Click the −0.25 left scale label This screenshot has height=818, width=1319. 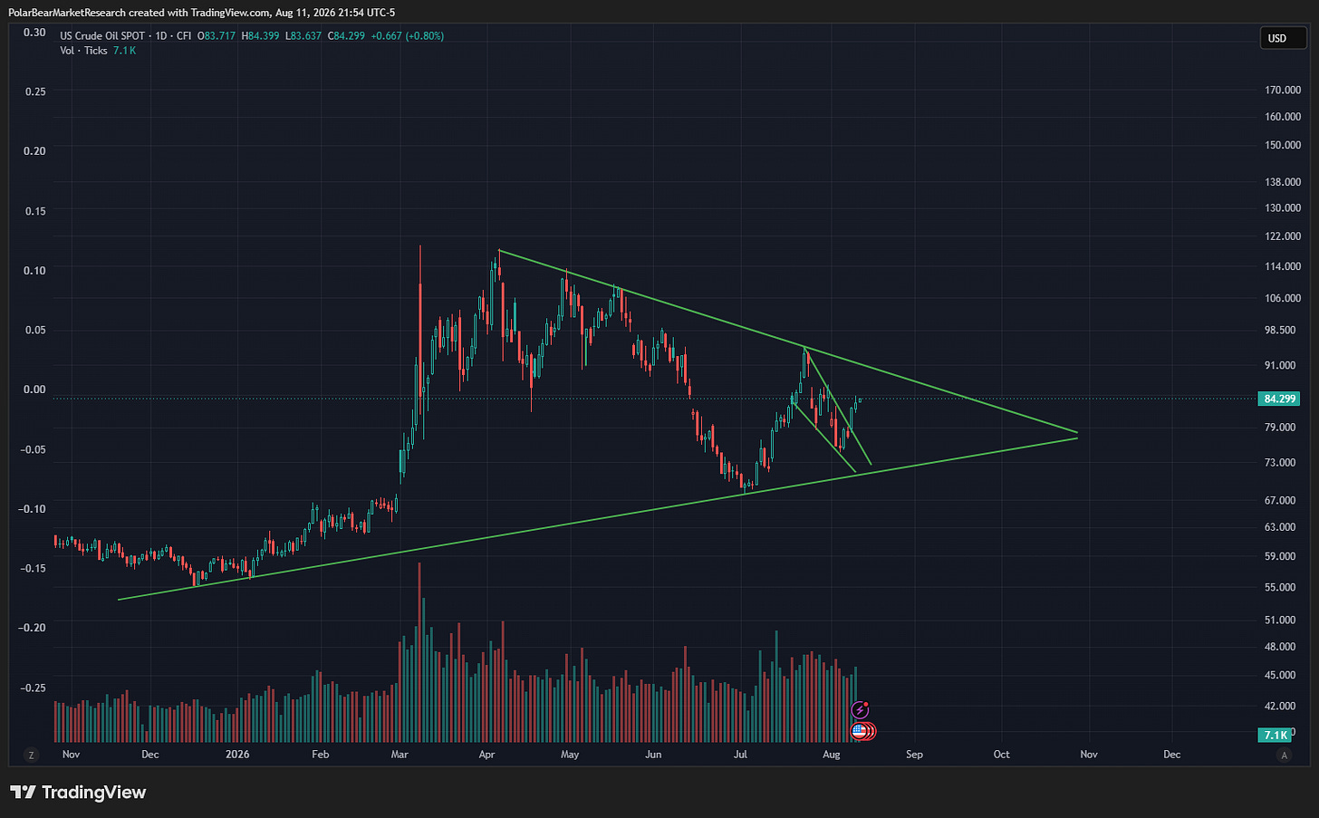[x=32, y=688]
